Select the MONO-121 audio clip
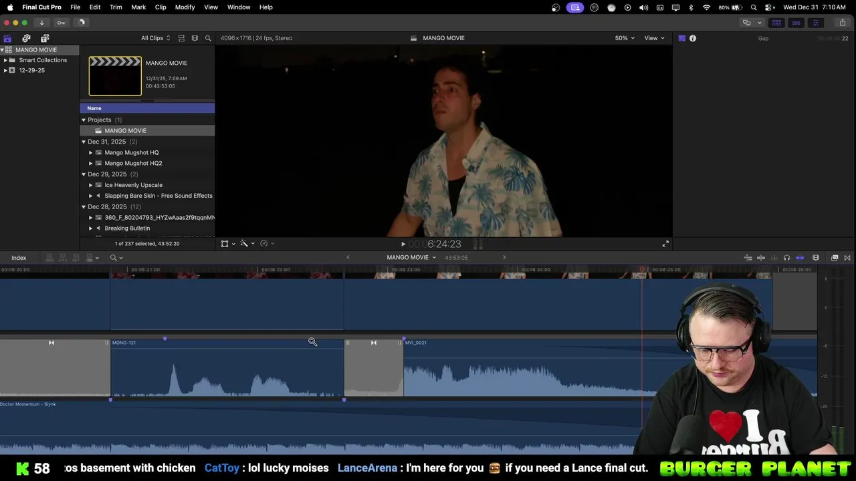856x481 pixels. click(227, 368)
